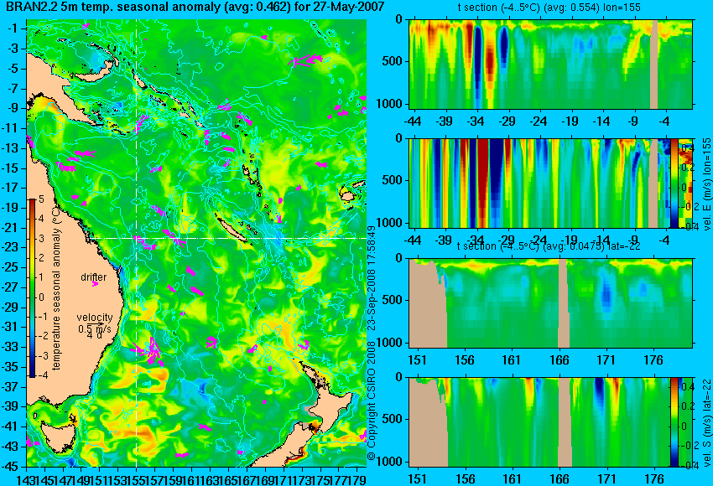Click the intersection of the white dashed section lines

click(x=136, y=238)
